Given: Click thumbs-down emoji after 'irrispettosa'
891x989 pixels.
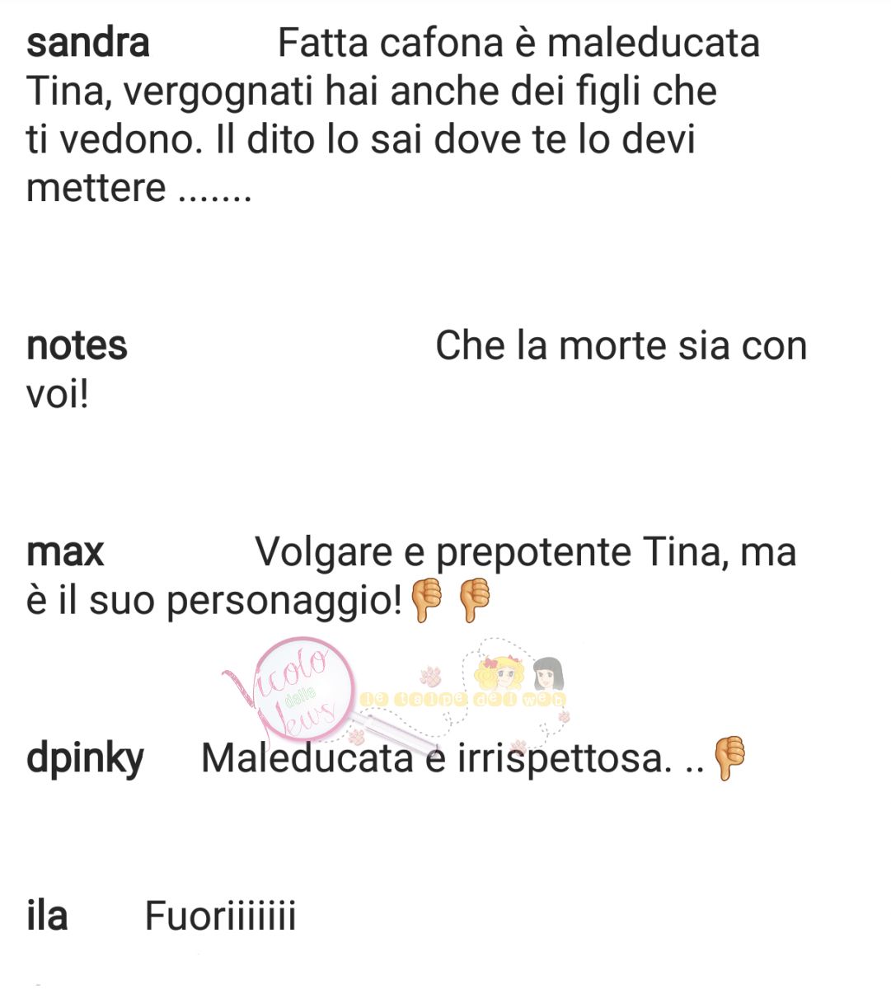Looking at the screenshot, I should click(x=729, y=758).
